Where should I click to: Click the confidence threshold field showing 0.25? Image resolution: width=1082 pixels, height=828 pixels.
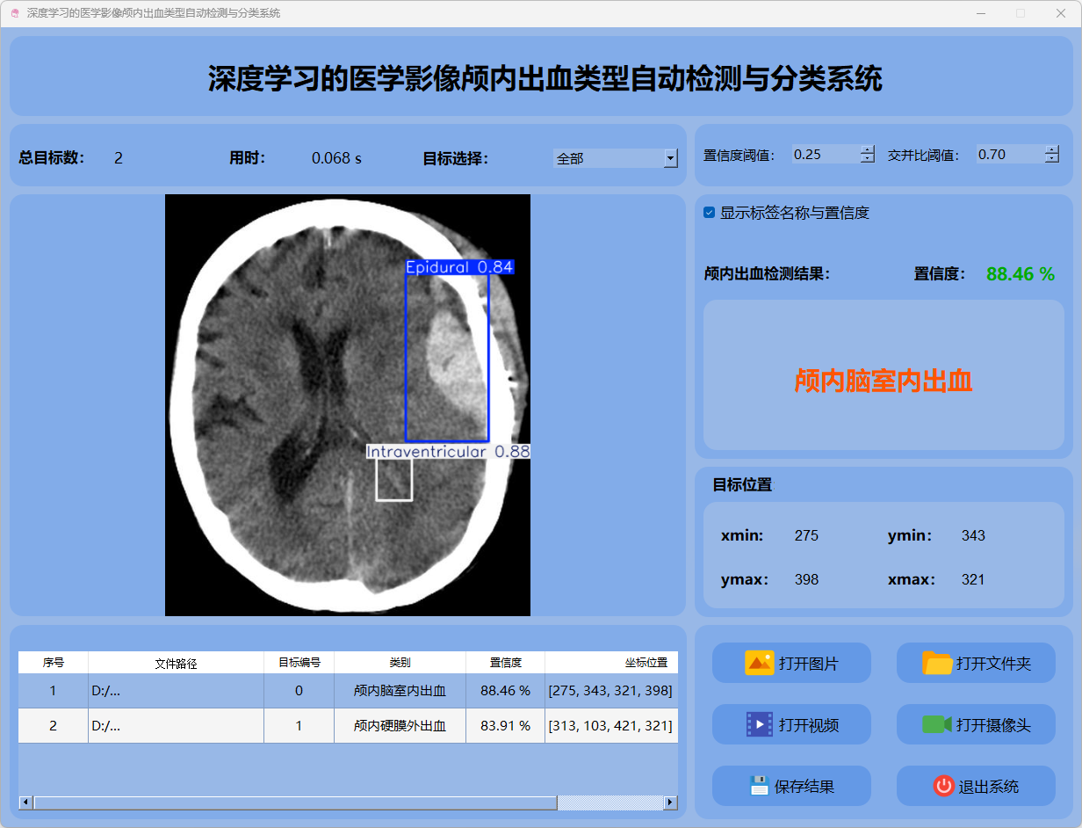[x=824, y=155]
